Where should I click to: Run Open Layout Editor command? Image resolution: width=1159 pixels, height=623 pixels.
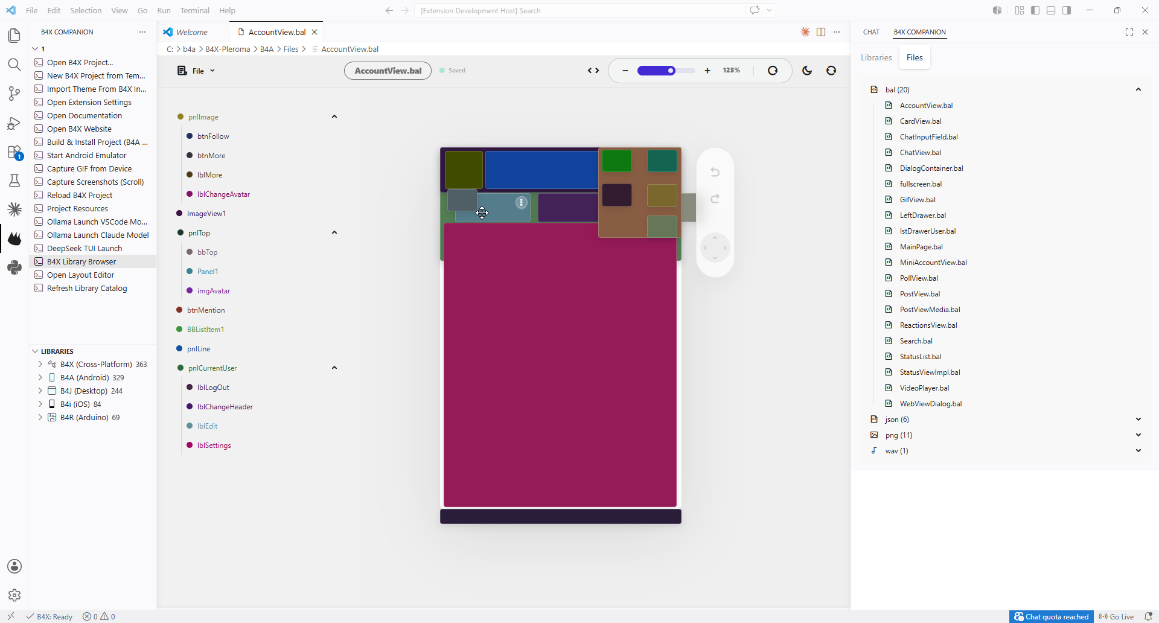pyautogui.click(x=92, y=275)
